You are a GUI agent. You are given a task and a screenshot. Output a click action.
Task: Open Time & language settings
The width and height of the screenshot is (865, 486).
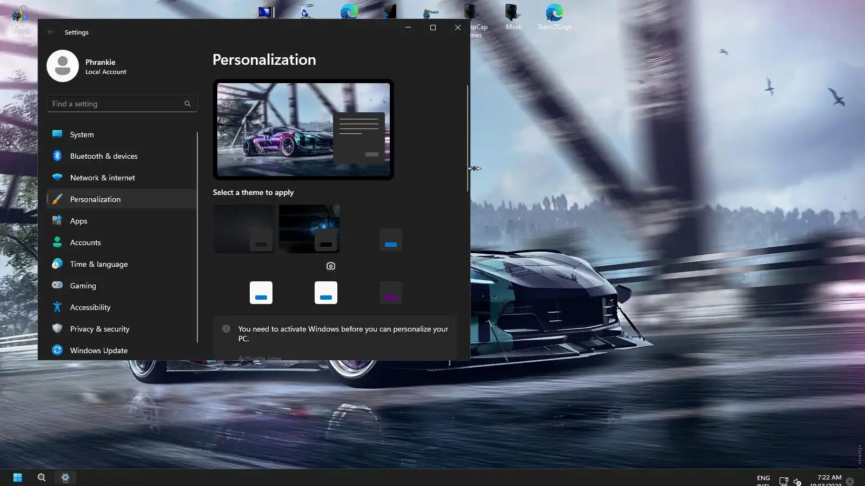tap(122, 264)
